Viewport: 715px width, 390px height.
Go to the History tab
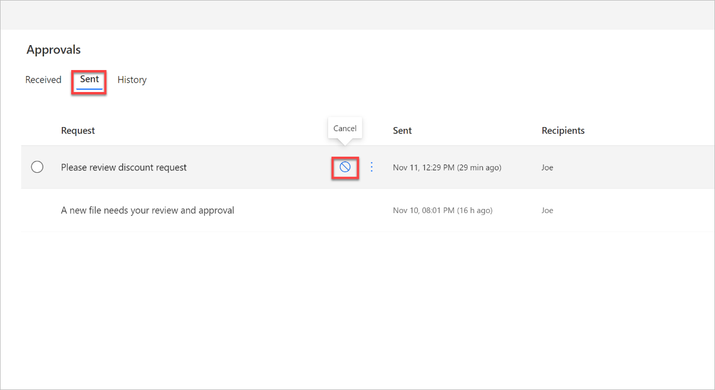click(132, 80)
